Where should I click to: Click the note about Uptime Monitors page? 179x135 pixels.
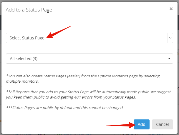[x=83, y=79]
